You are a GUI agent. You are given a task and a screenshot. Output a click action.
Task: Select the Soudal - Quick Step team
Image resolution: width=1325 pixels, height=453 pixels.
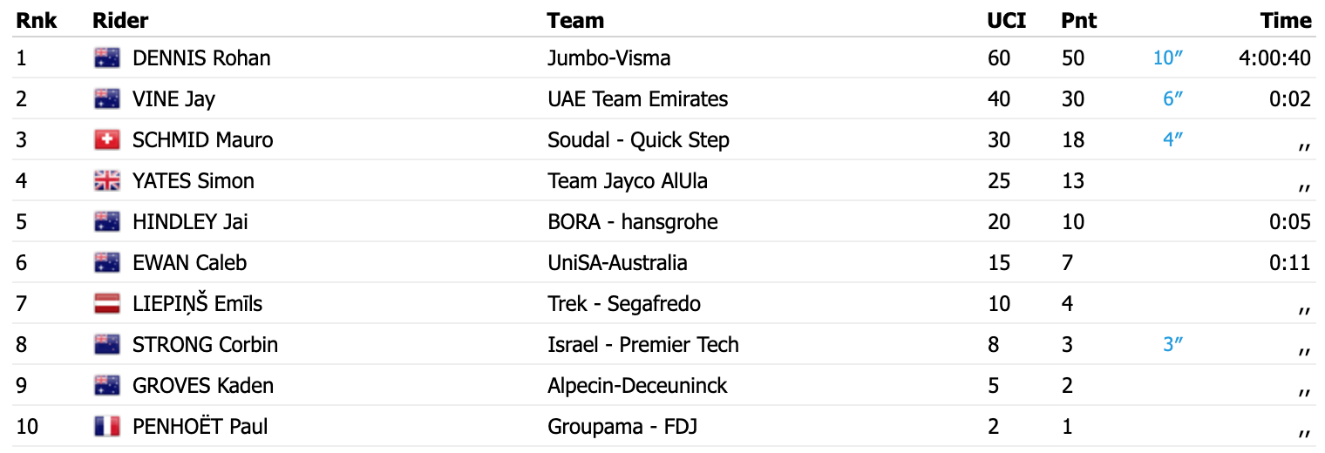point(638,140)
